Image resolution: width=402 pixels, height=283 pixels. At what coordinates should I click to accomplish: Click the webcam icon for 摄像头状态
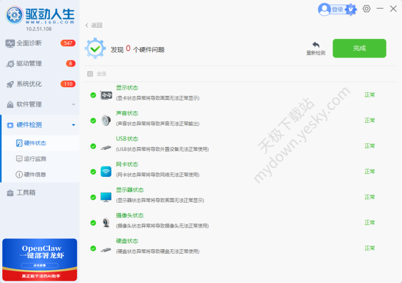[x=106, y=223]
